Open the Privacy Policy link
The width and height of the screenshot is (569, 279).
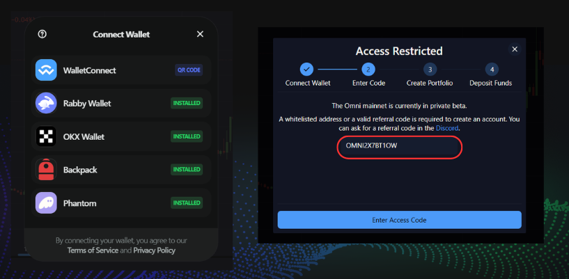pyautogui.click(x=154, y=250)
